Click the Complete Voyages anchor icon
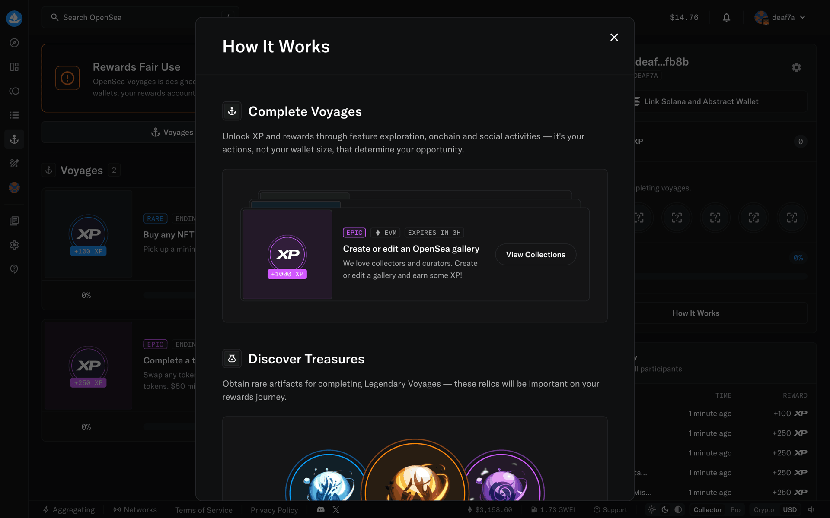The height and width of the screenshot is (518, 830). (x=232, y=111)
